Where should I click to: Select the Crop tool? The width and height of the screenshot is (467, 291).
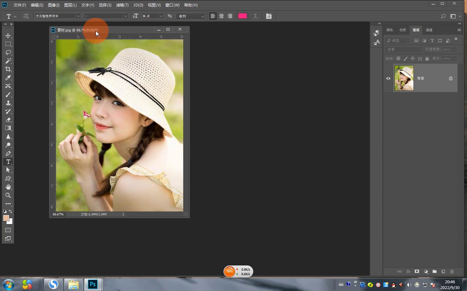point(8,69)
